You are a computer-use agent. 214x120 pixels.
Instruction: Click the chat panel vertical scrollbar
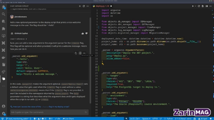90,60
